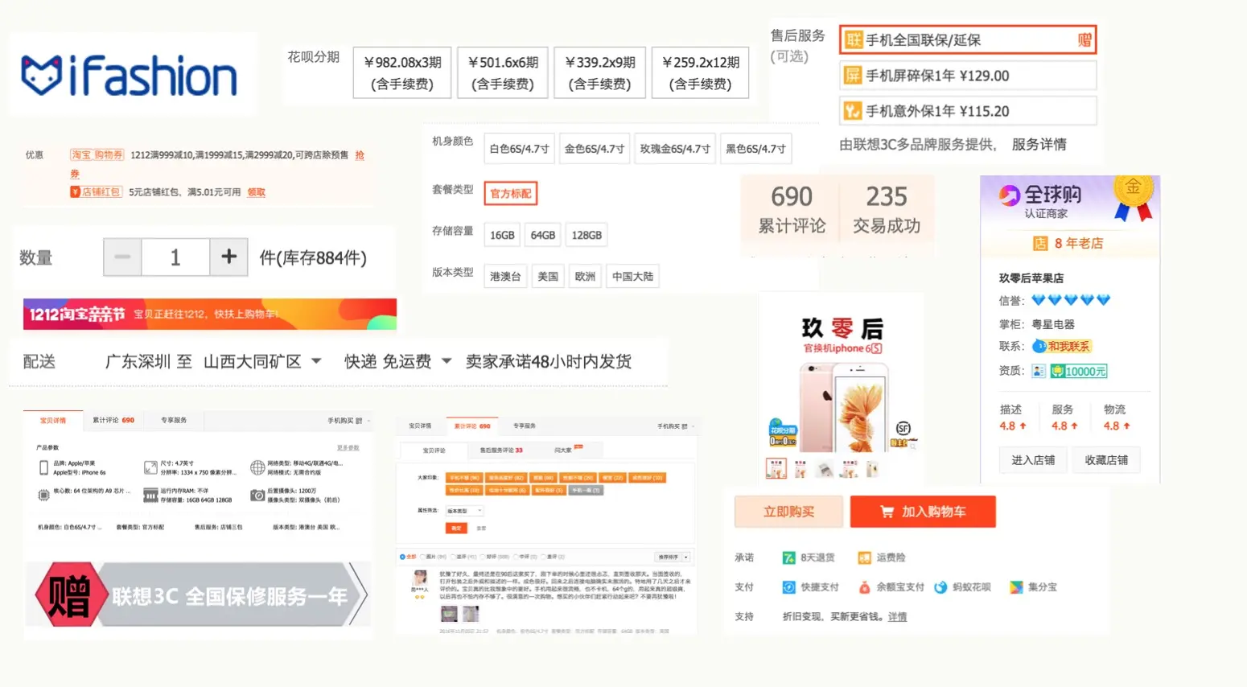Click 领取 link to claim red packet
Image resolution: width=1247 pixels, height=687 pixels.
click(256, 192)
